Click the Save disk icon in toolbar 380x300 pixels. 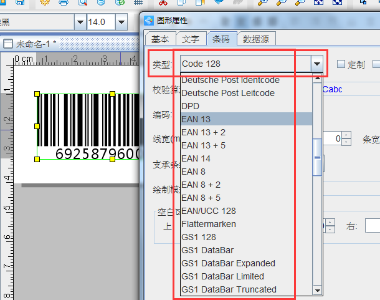(21, 2)
